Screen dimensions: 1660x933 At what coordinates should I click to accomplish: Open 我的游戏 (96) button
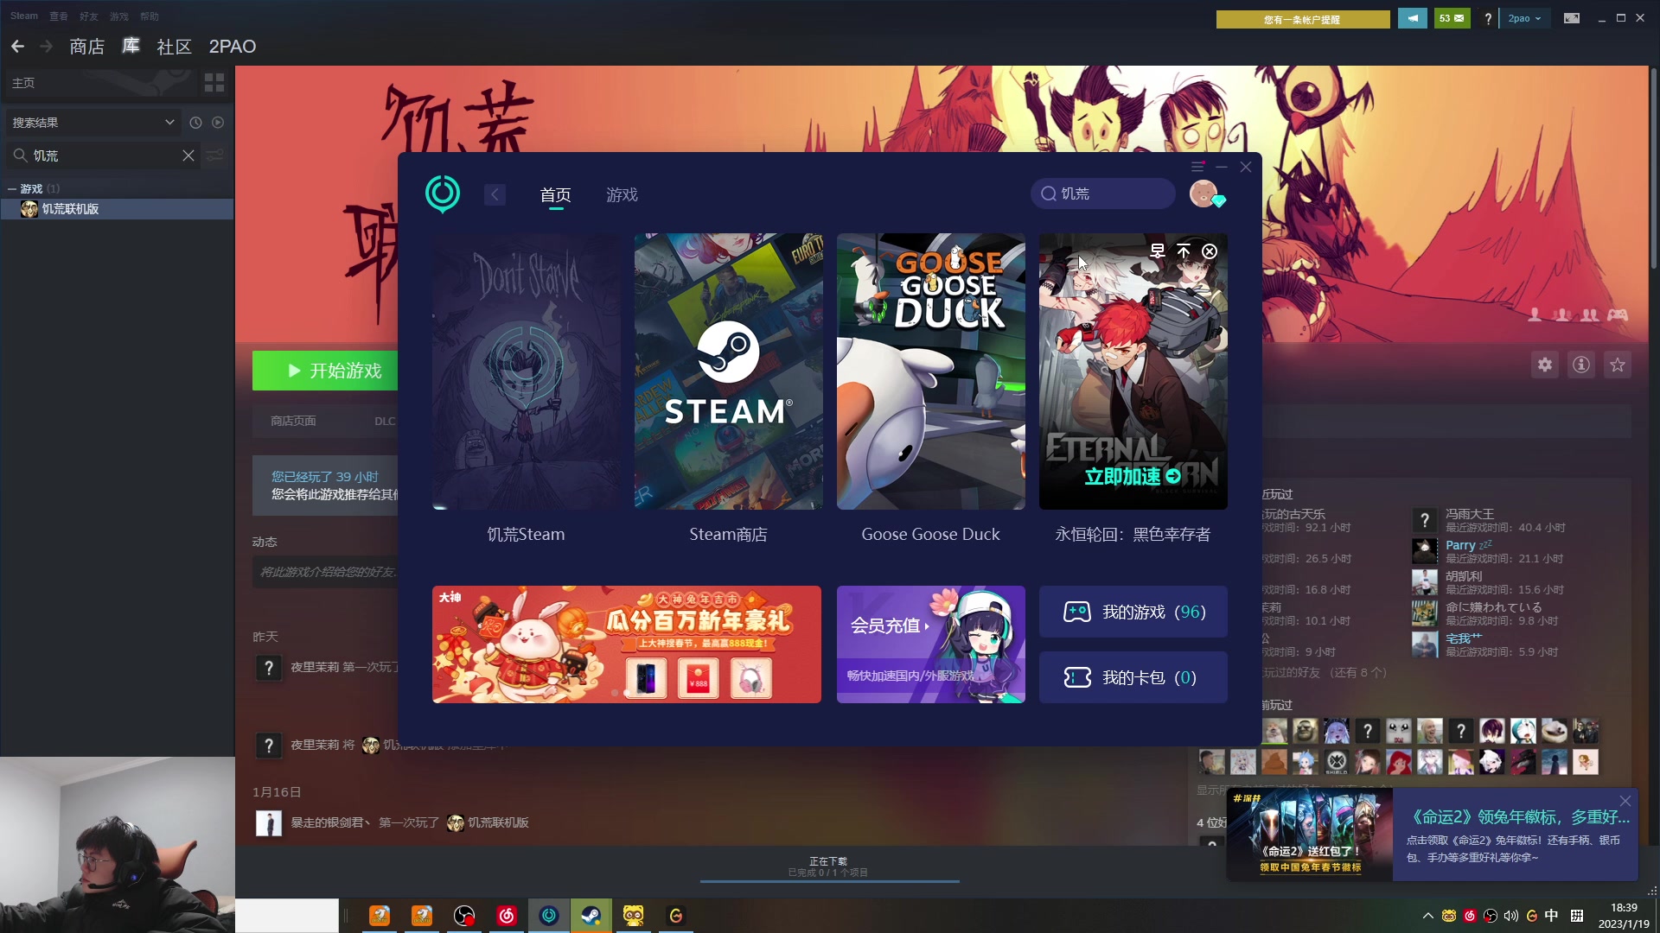click(x=1133, y=612)
